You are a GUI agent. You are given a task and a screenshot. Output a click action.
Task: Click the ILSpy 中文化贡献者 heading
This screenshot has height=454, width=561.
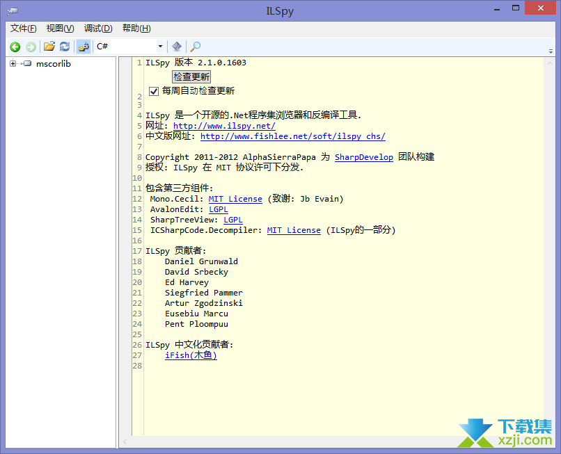point(189,345)
